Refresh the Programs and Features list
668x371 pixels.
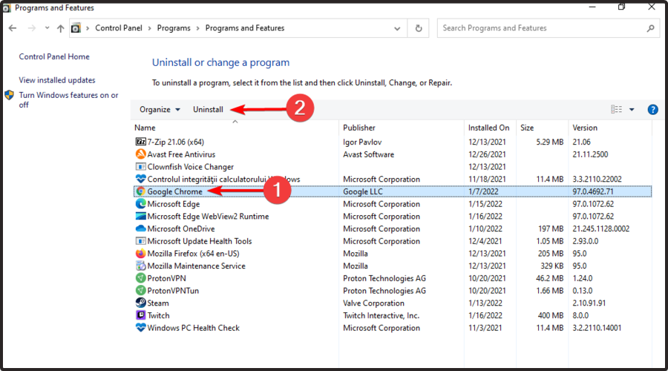419,28
